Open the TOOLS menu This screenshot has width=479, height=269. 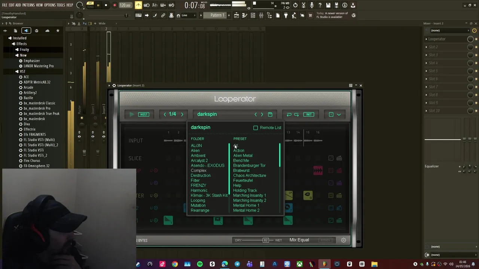click(x=61, y=5)
